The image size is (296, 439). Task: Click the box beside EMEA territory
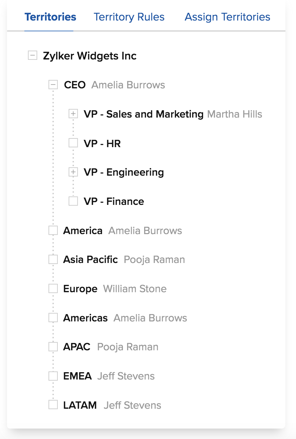pos(53,376)
